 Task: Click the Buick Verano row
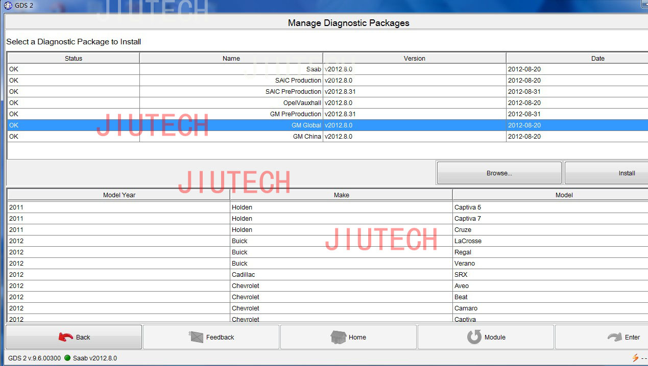coord(327,264)
